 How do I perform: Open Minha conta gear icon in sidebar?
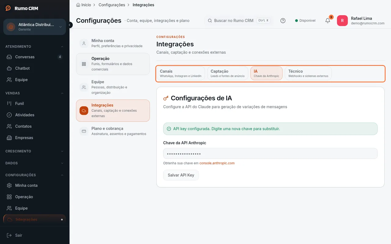(9, 185)
